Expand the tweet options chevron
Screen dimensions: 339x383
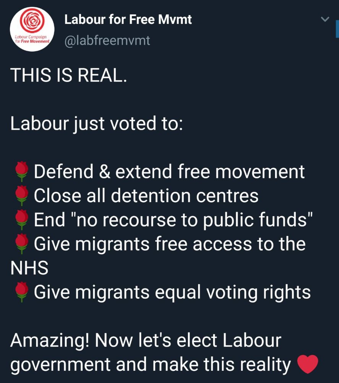[x=325, y=19]
